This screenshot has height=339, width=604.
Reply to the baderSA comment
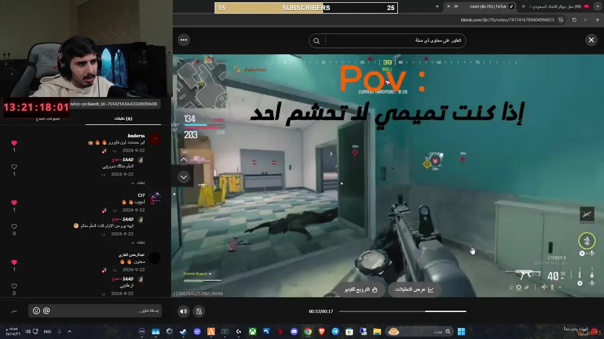114,151
